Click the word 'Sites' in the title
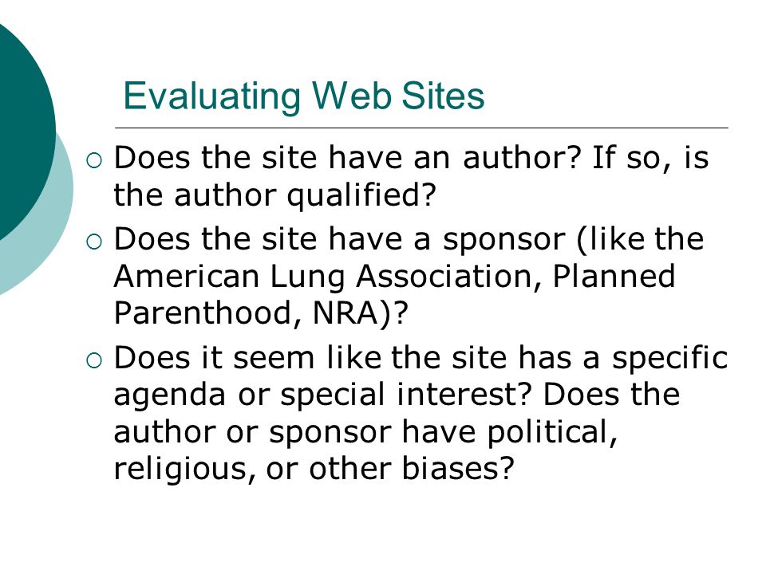766x574 pixels. (443, 96)
